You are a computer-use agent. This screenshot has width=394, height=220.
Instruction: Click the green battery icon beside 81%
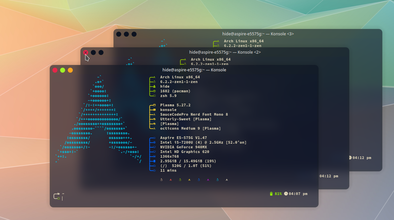click(x=271, y=194)
